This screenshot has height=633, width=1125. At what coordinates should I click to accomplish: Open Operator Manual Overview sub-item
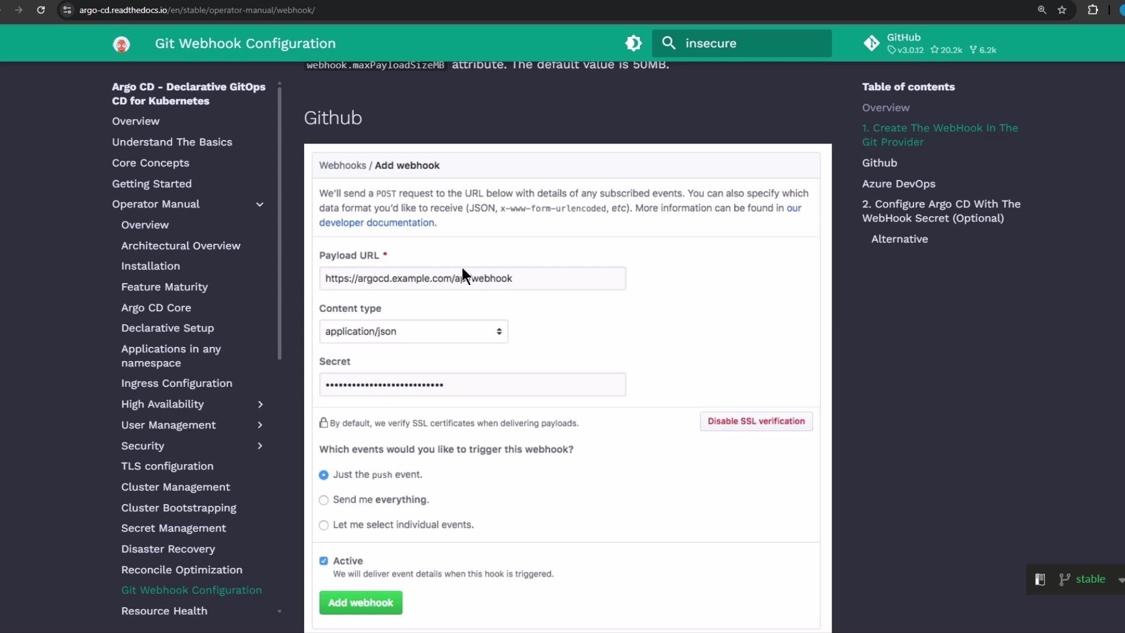point(145,225)
